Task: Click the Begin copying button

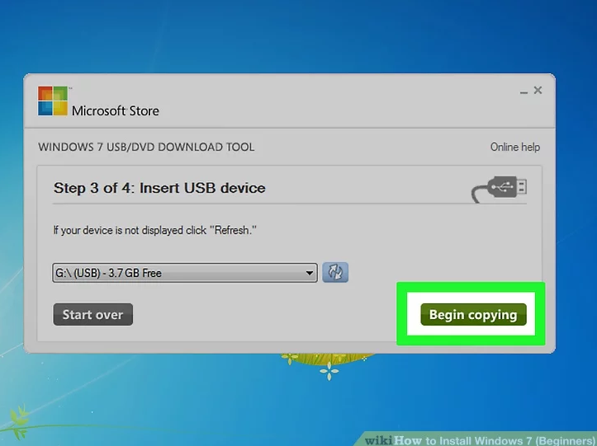Action: 473,315
